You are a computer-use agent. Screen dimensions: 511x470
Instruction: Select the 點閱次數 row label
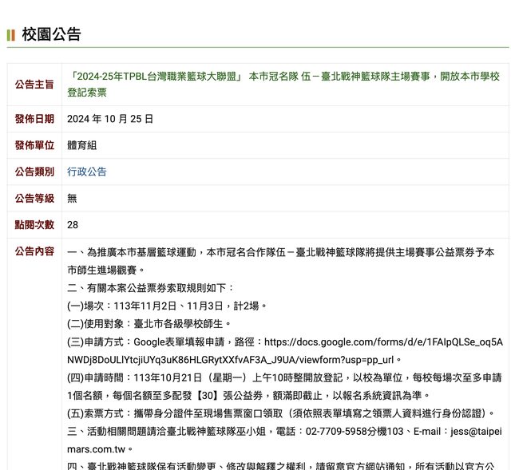[x=34, y=225]
